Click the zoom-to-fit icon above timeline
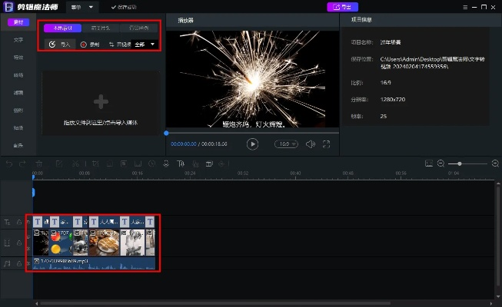The width and height of the screenshot is (502, 307). coord(429,163)
